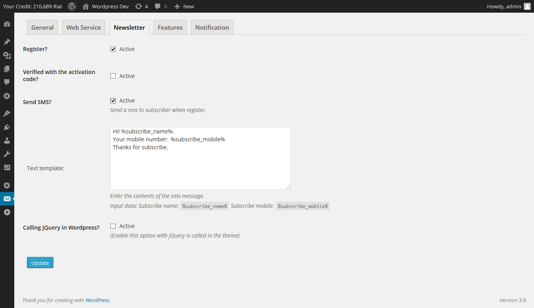
Task: Open the Howdy, admin account menu
Action: (508, 6)
